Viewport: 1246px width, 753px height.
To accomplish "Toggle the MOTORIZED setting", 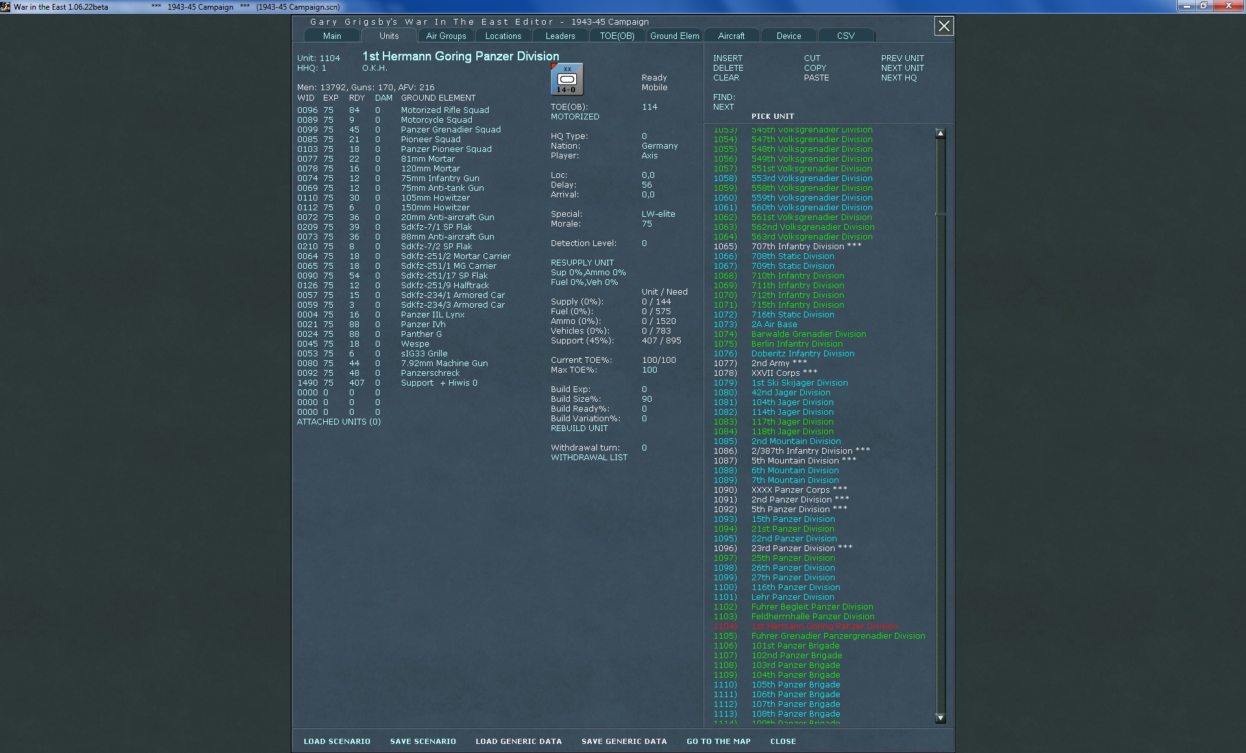I will [x=575, y=117].
